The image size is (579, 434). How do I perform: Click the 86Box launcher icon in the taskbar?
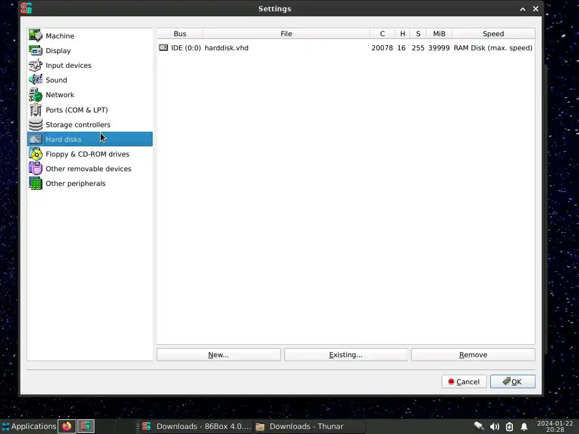(x=85, y=426)
